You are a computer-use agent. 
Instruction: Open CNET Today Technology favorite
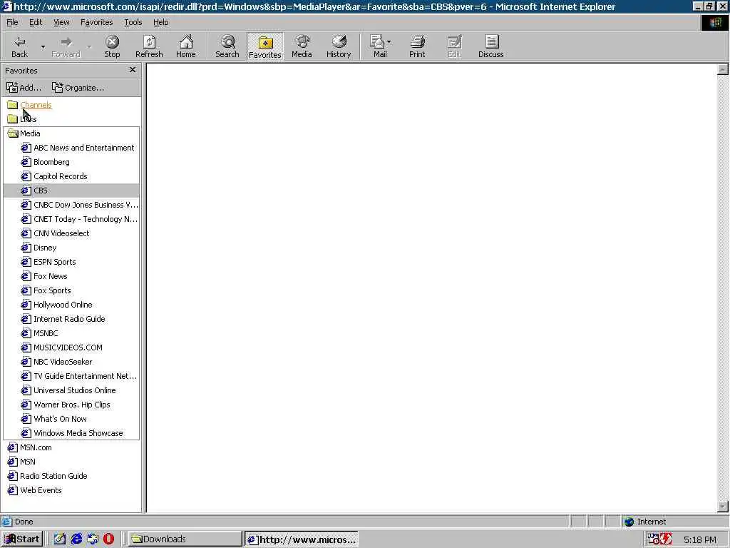point(79,219)
